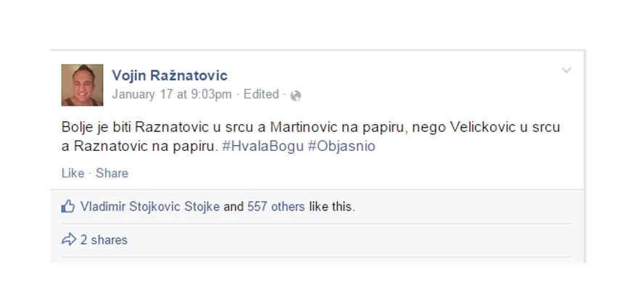This screenshot has width=631, height=301.
Task: Click the January 17 at 9:03pm timestamp
Action: coord(172,94)
